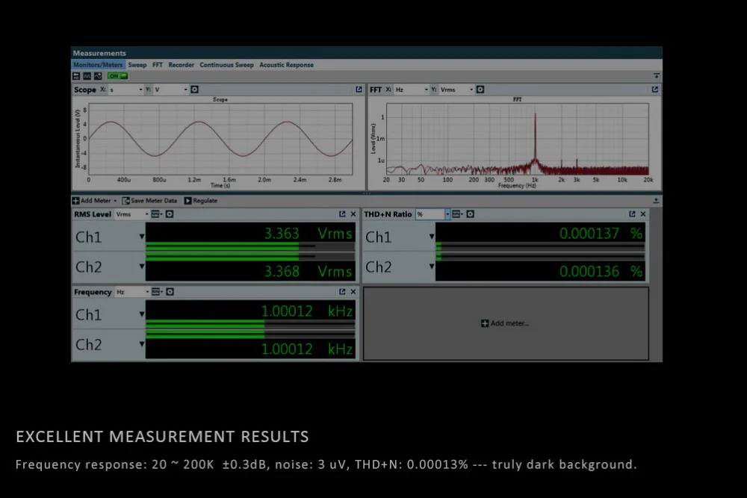The width and height of the screenshot is (747, 498).
Task: Open Scope X-axis unit dropdown
Action: pyautogui.click(x=126, y=90)
